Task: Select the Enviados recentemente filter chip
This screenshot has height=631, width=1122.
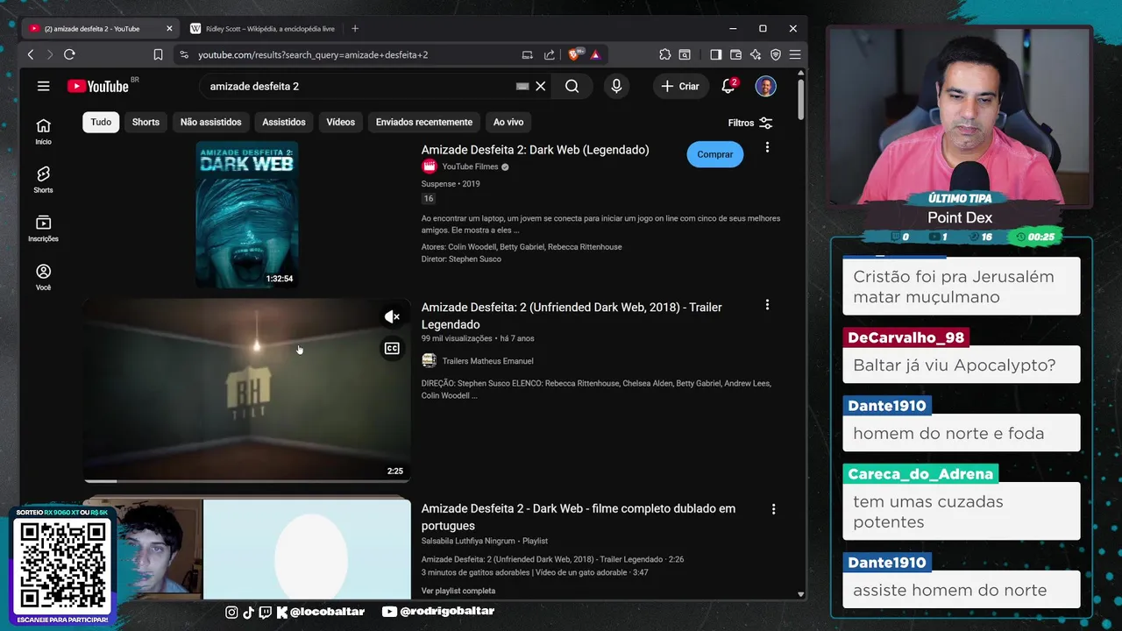Action: pyautogui.click(x=424, y=122)
